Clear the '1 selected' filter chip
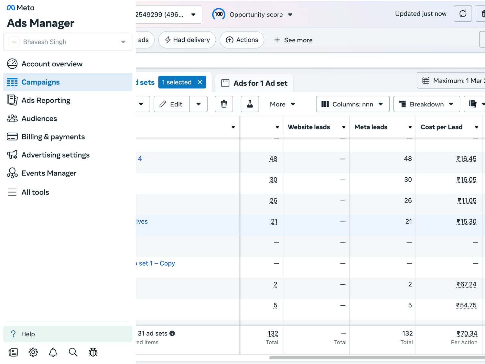This screenshot has height=364, width=485. click(x=200, y=82)
